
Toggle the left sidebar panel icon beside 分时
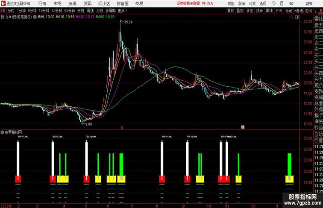(3, 11)
